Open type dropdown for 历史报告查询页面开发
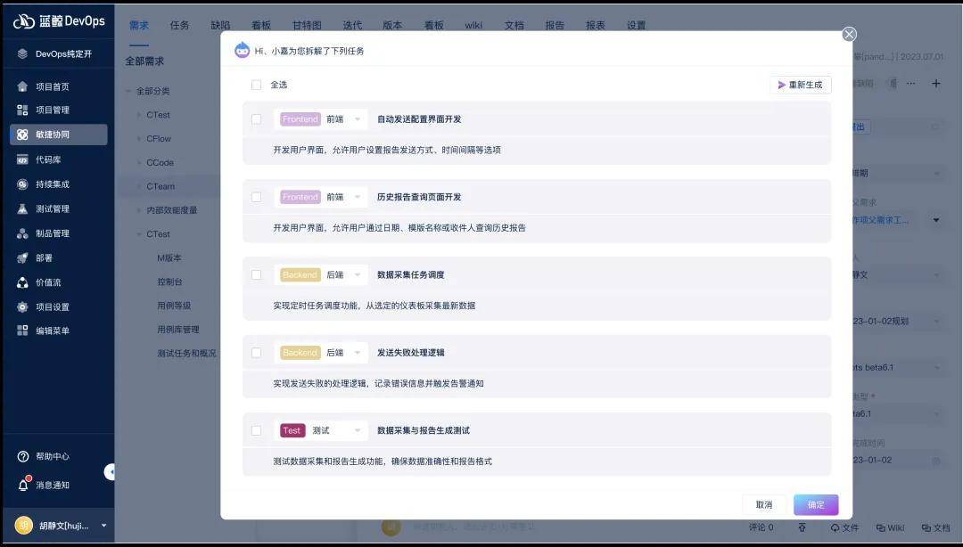The width and height of the screenshot is (963, 547). point(321,197)
